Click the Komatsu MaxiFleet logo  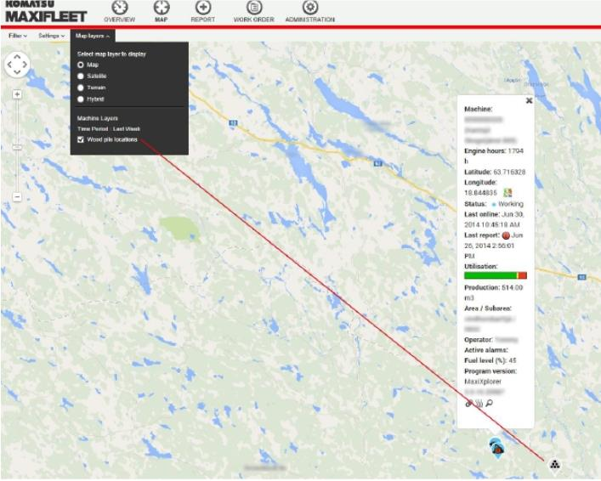click(46, 12)
